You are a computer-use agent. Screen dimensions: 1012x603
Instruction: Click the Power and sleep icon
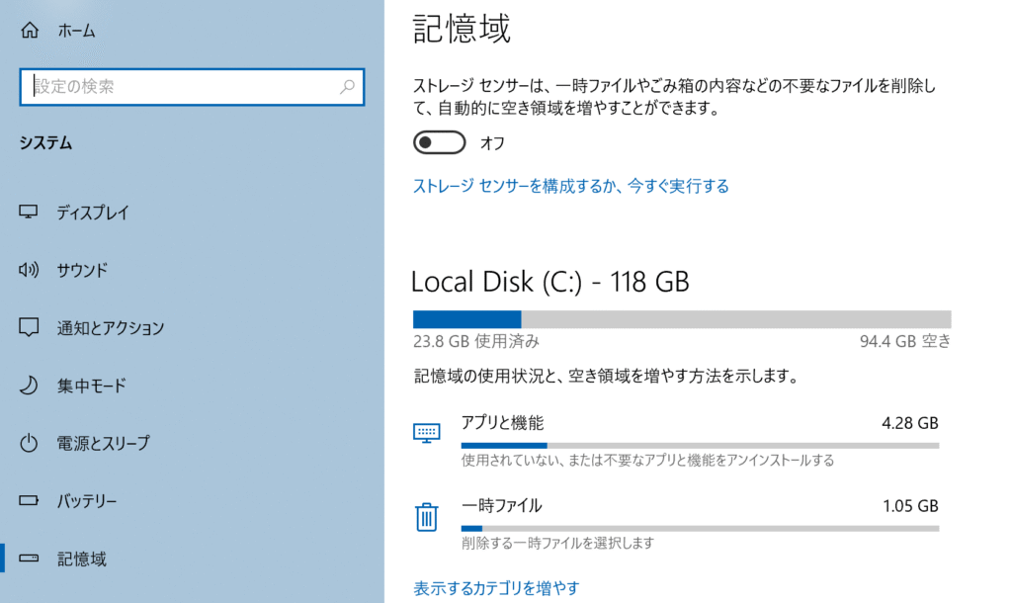point(29,443)
